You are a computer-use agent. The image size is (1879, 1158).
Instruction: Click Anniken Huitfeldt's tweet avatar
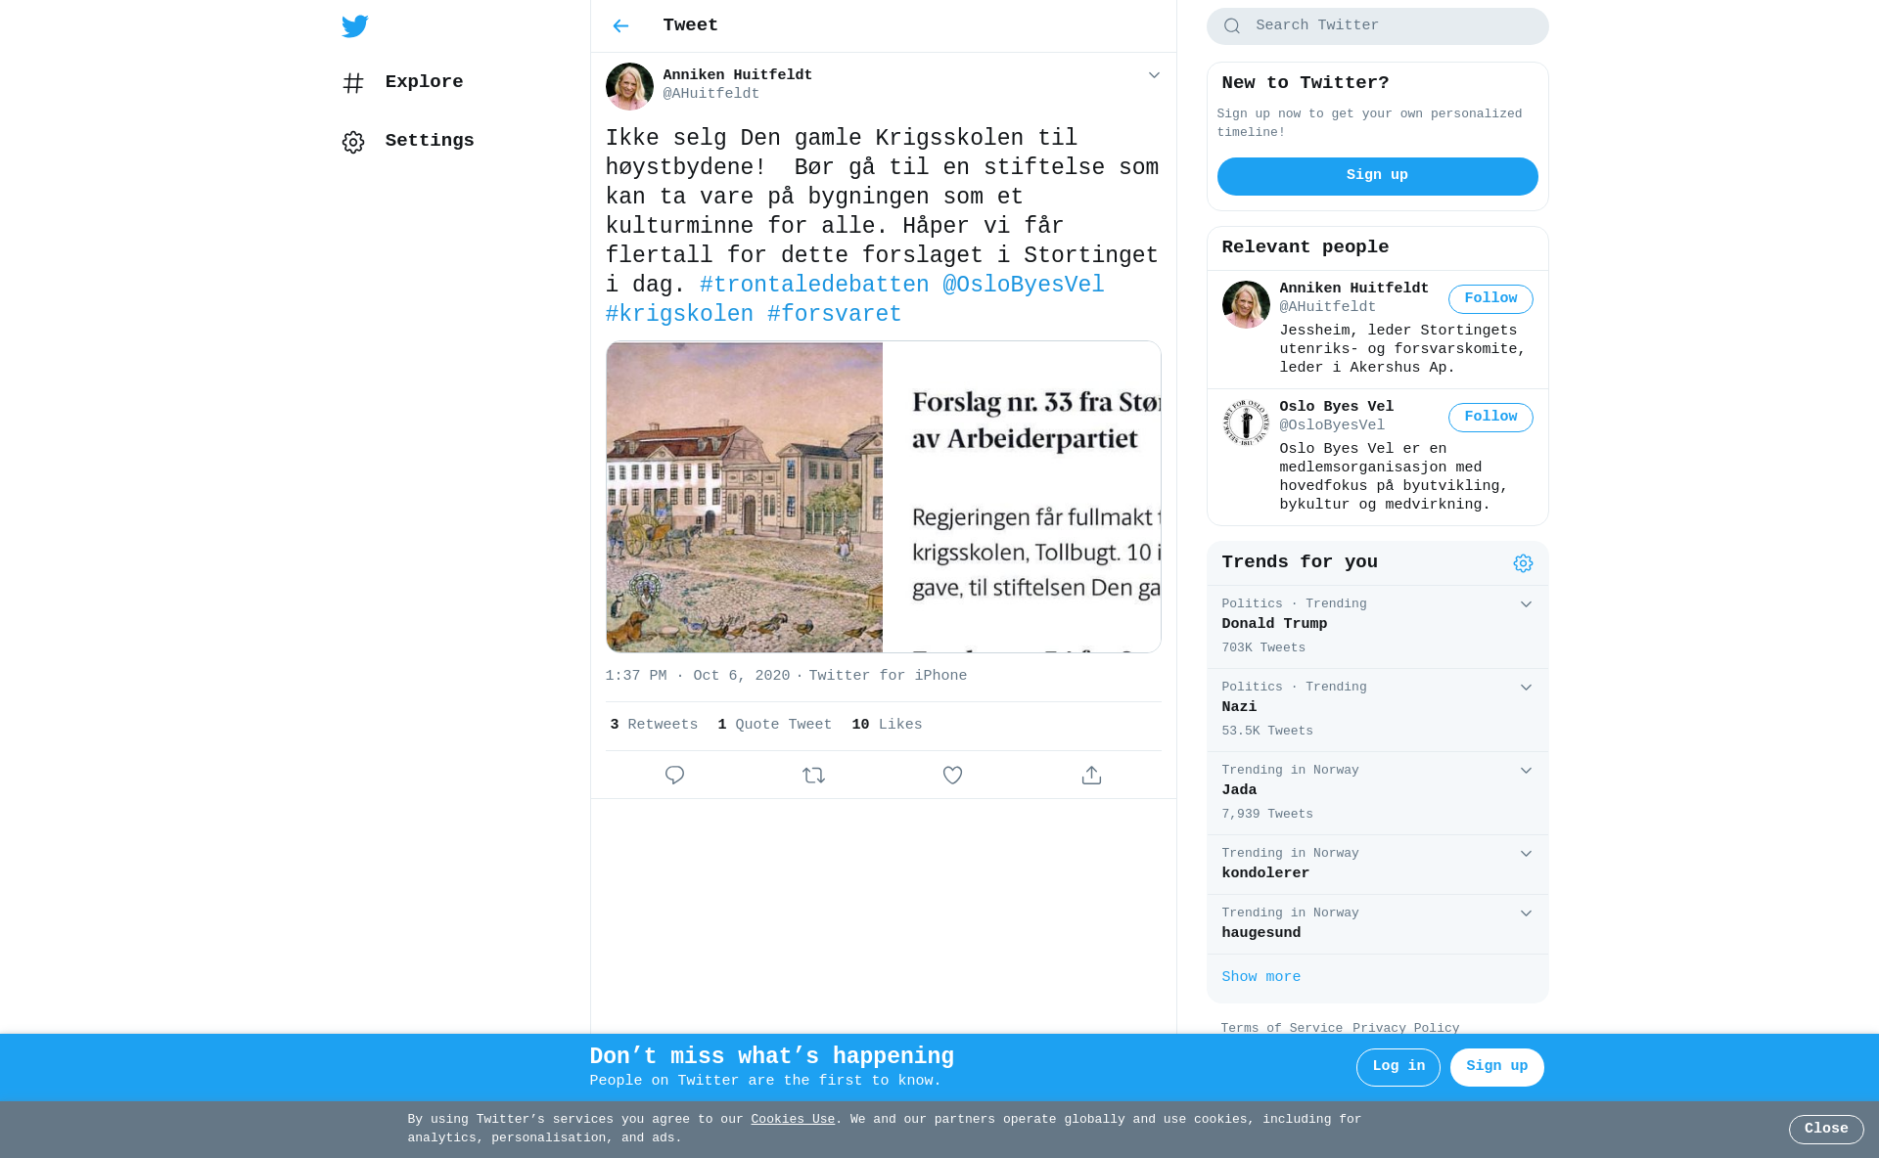(629, 87)
